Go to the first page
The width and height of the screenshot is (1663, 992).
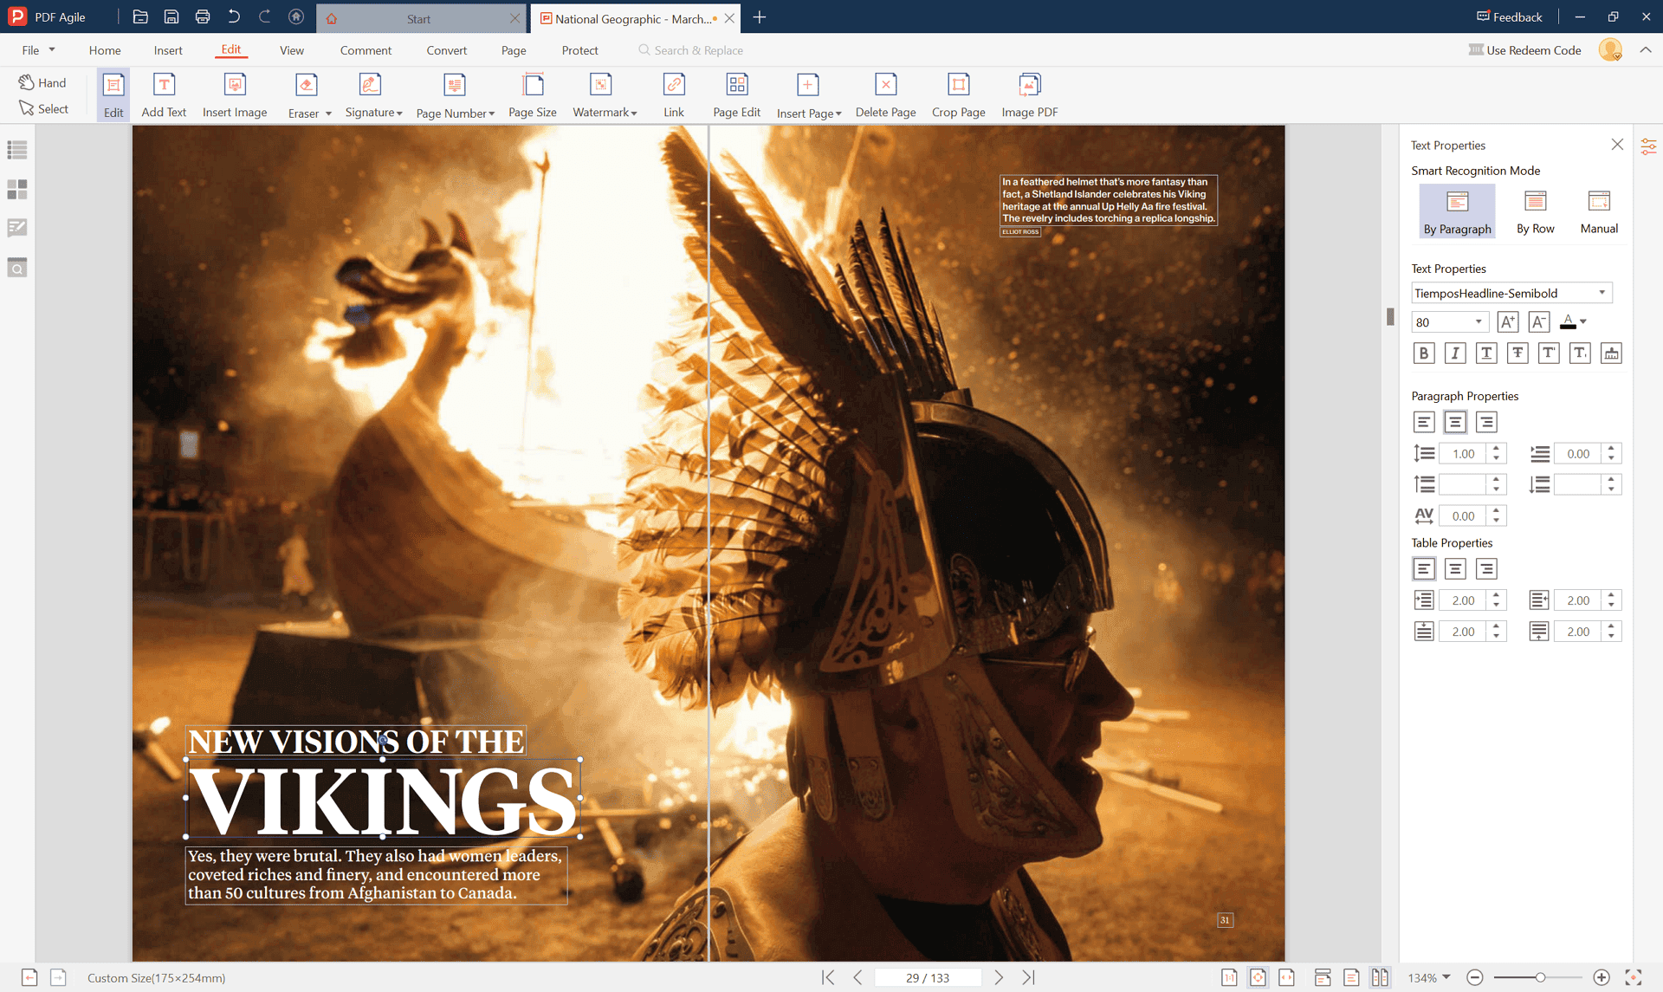829,977
